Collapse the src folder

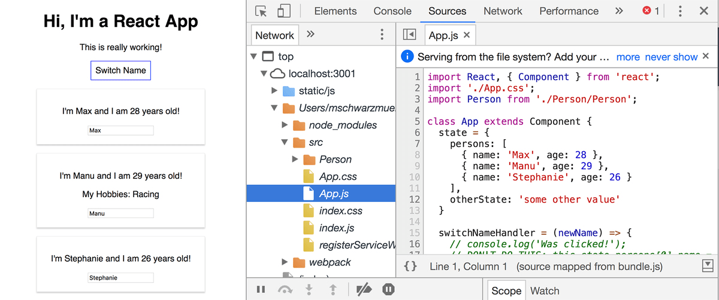click(x=285, y=143)
